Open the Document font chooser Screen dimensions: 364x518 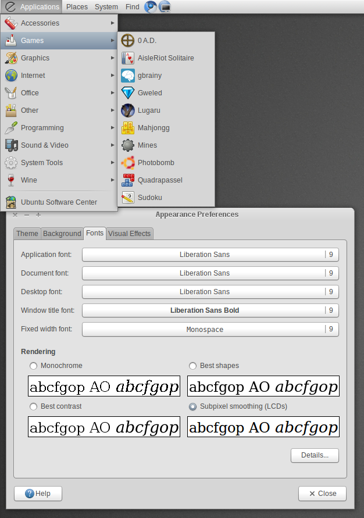coord(210,273)
